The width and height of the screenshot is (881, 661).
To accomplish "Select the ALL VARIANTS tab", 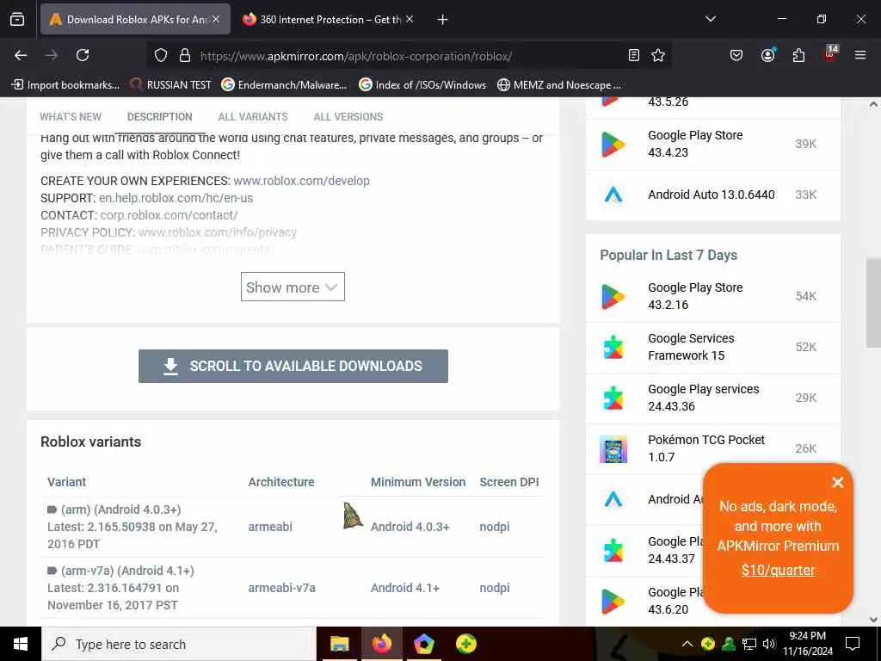I will (x=253, y=117).
